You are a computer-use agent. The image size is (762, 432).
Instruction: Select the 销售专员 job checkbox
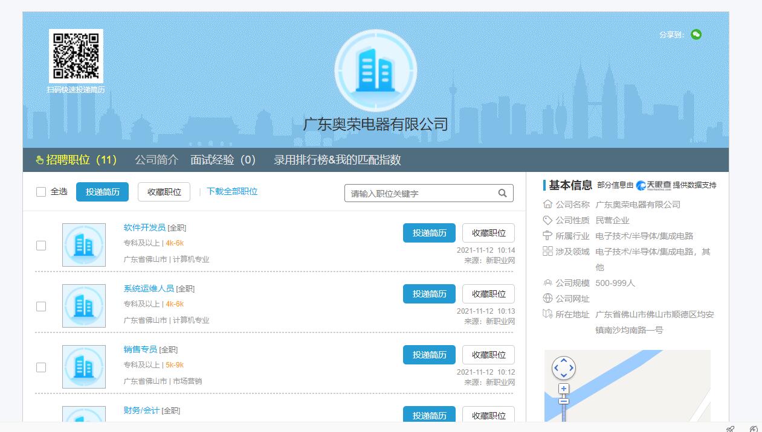click(x=41, y=367)
